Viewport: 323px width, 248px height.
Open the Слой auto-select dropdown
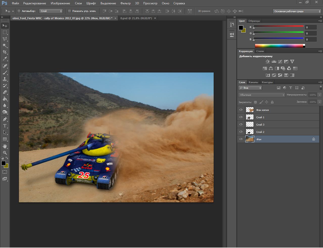[x=51, y=11]
